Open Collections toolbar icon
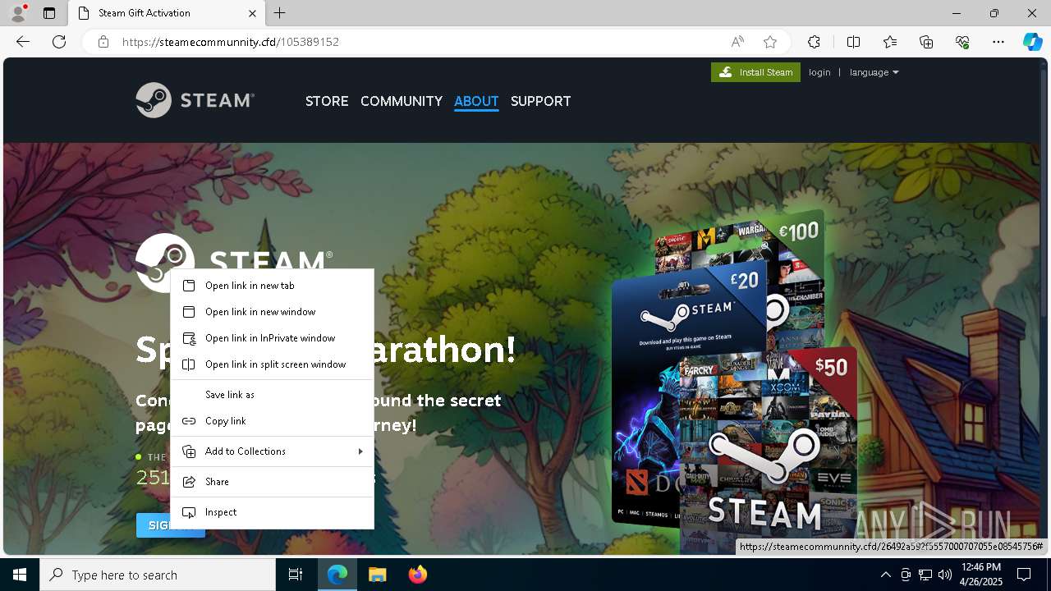This screenshot has height=591, width=1051. 926,42
